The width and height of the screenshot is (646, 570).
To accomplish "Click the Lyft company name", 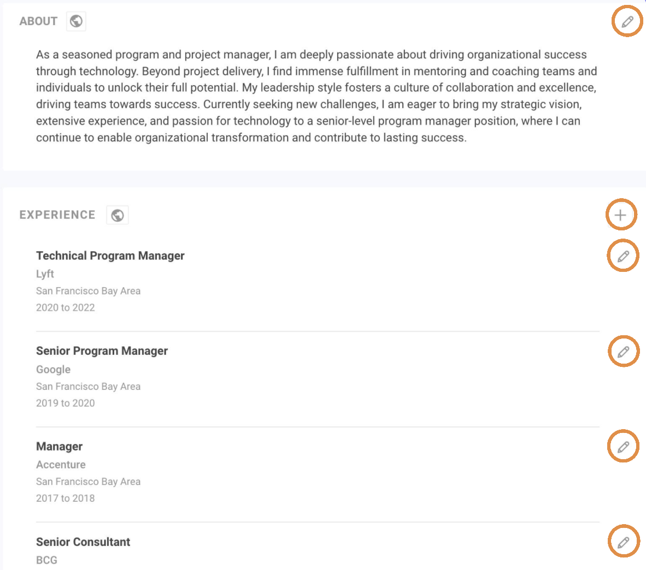I will coord(45,274).
